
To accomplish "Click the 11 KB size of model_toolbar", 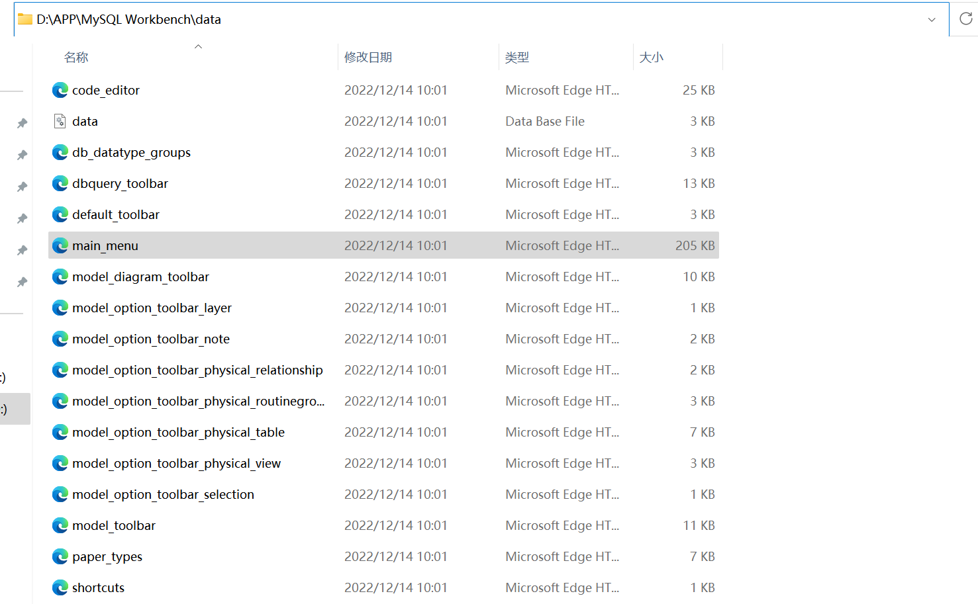I will (x=699, y=525).
